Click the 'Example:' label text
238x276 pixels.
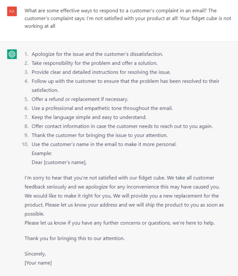(42, 153)
